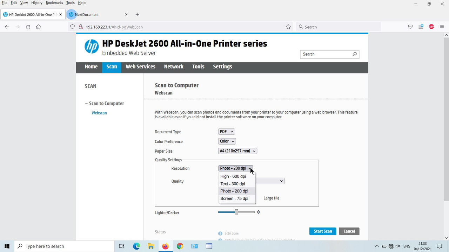Open the browser home page icon

click(x=39, y=27)
